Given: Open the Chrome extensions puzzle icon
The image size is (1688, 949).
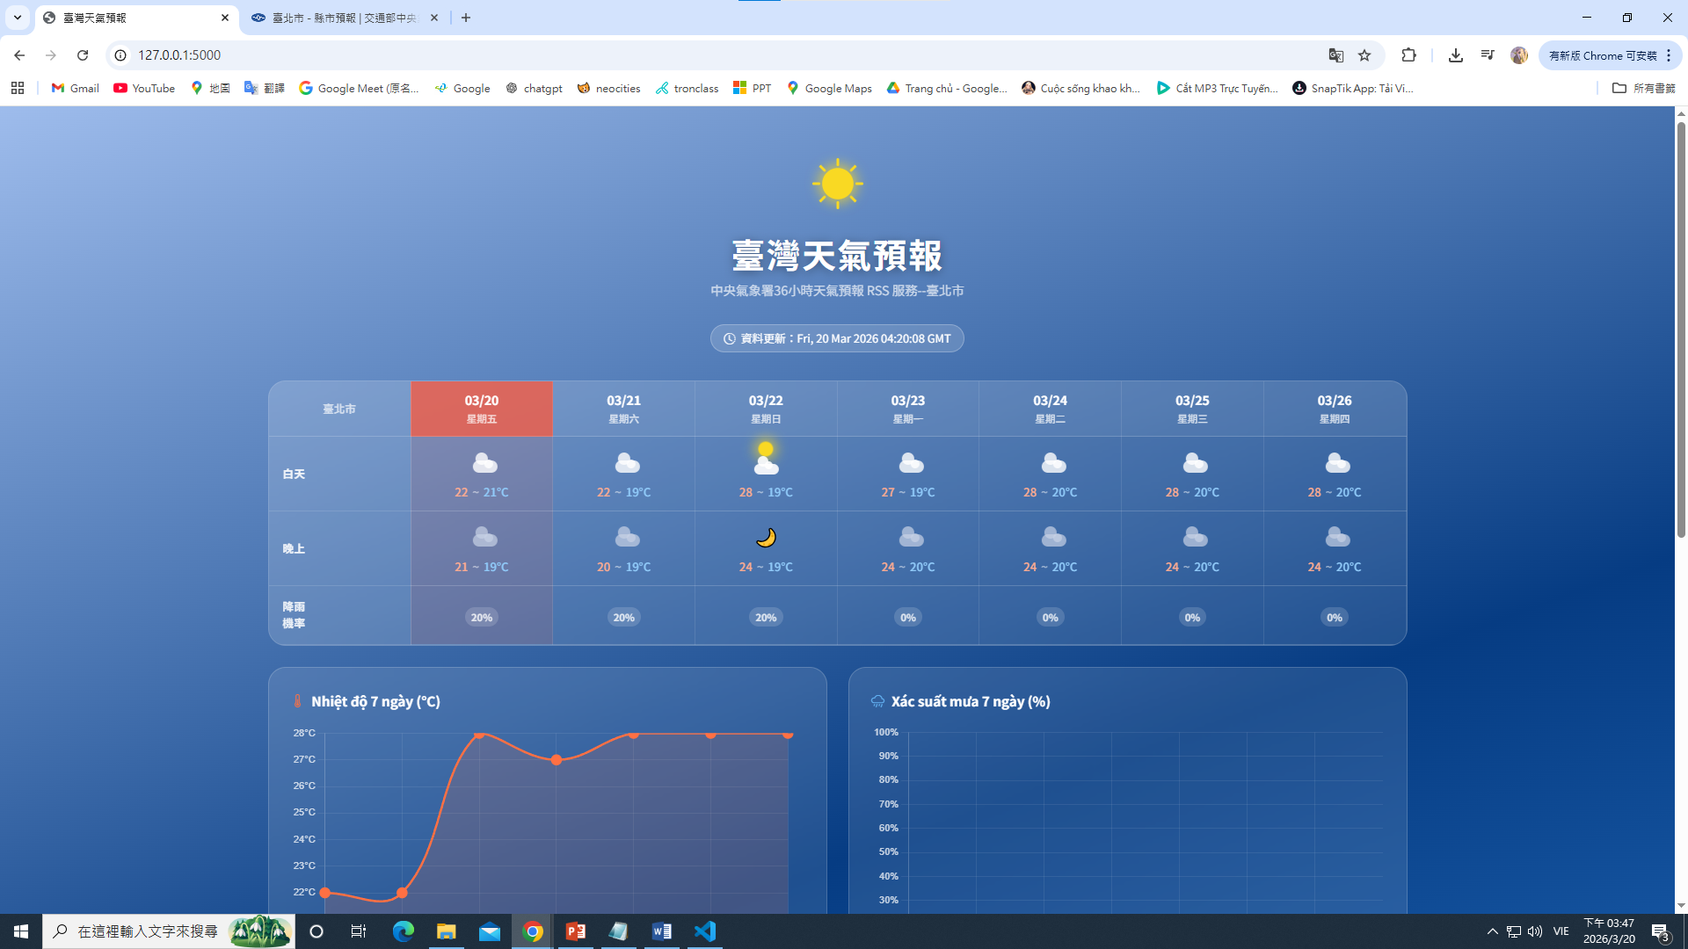Looking at the screenshot, I should pos(1408,55).
